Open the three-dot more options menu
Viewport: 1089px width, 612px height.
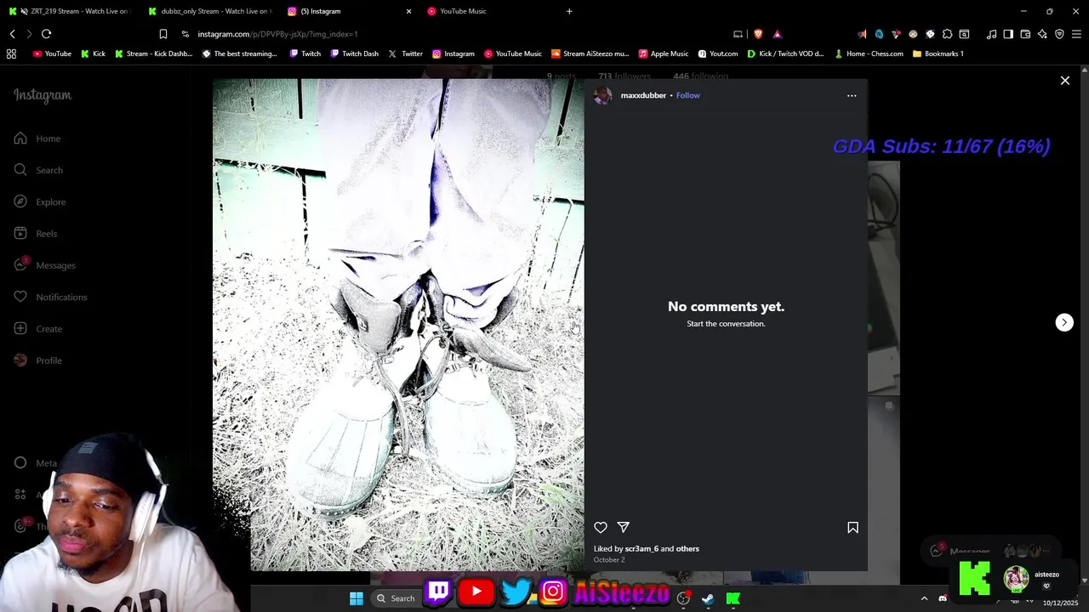pyautogui.click(x=852, y=95)
